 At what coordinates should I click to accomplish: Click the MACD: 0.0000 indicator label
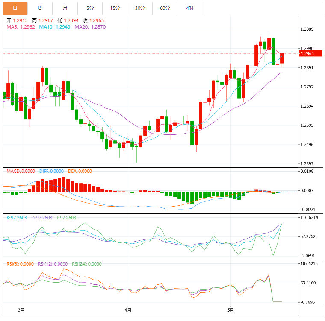click(21, 171)
